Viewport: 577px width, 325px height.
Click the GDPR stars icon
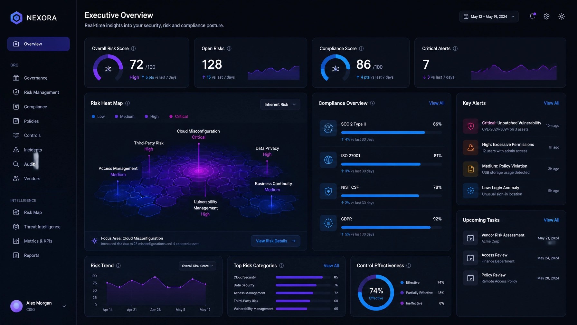(328, 223)
